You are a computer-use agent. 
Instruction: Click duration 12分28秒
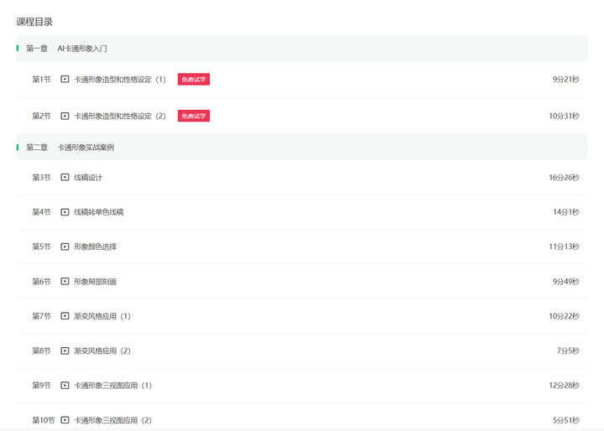point(564,386)
